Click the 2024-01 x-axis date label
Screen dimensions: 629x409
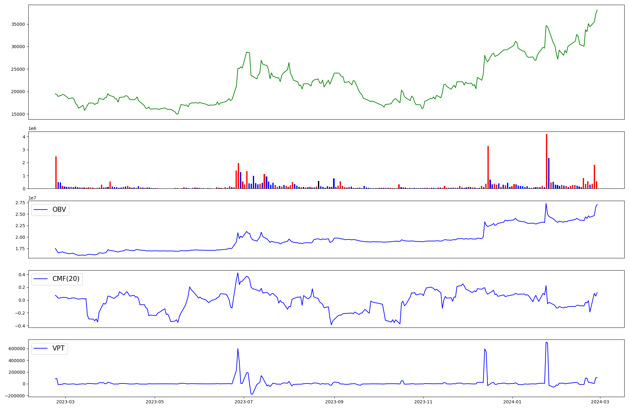pyautogui.click(x=512, y=401)
